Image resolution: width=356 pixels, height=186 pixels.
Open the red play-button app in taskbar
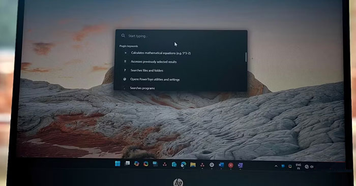[231, 165]
